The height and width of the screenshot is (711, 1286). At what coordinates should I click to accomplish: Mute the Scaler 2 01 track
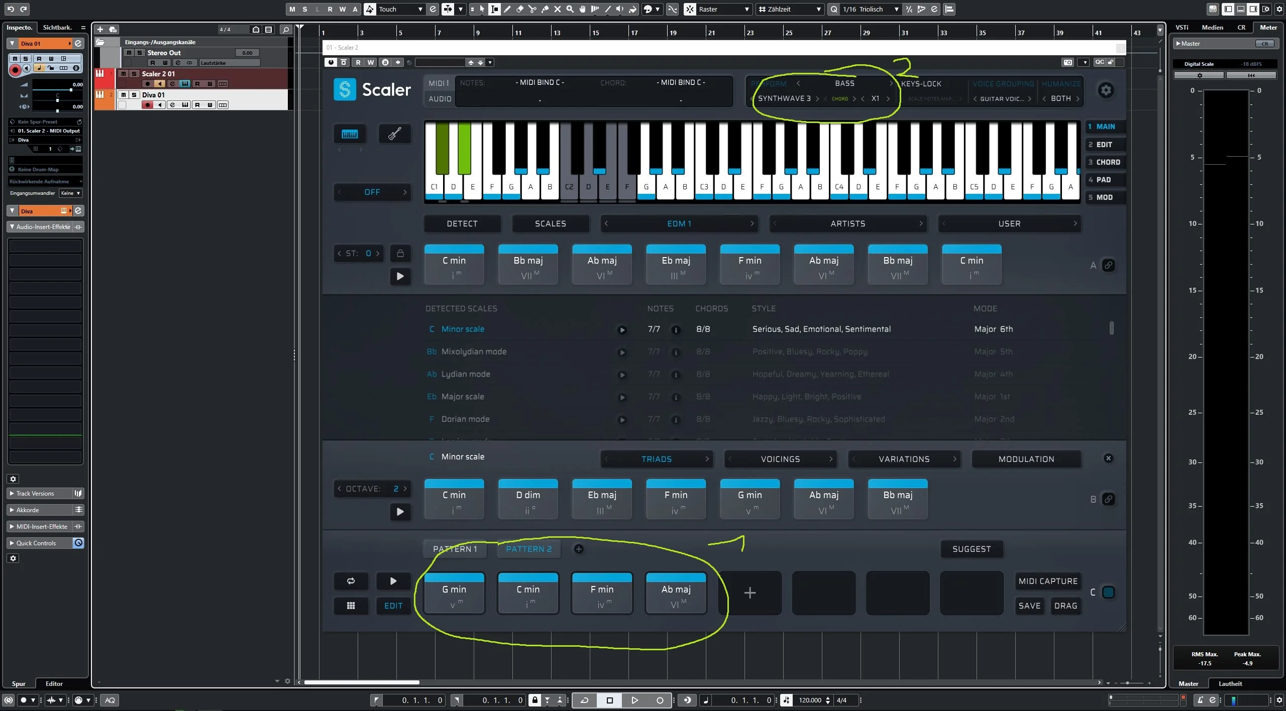[123, 74]
